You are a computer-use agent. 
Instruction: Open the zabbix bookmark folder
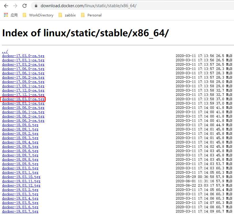(x=67, y=15)
